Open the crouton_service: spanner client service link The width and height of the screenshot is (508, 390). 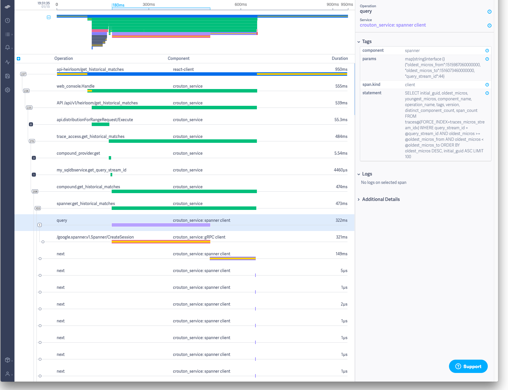tap(393, 25)
